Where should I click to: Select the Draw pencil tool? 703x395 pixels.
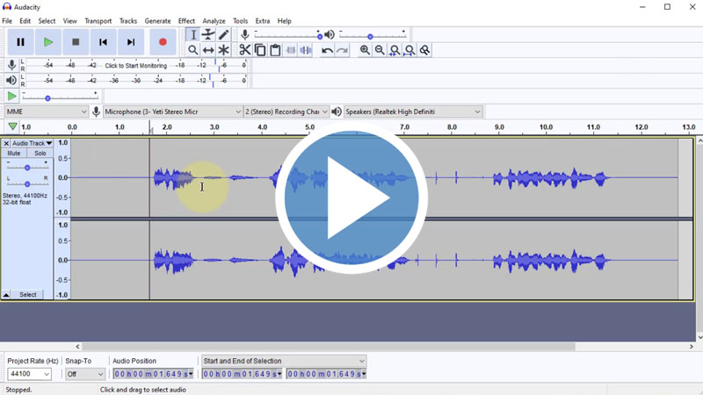click(223, 35)
